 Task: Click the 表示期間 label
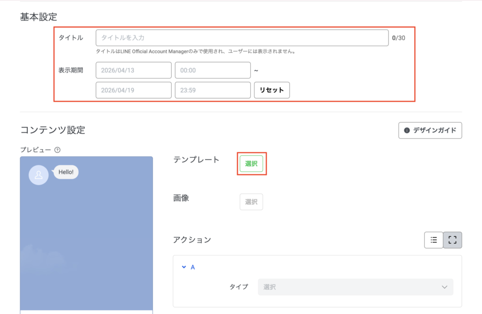(71, 70)
